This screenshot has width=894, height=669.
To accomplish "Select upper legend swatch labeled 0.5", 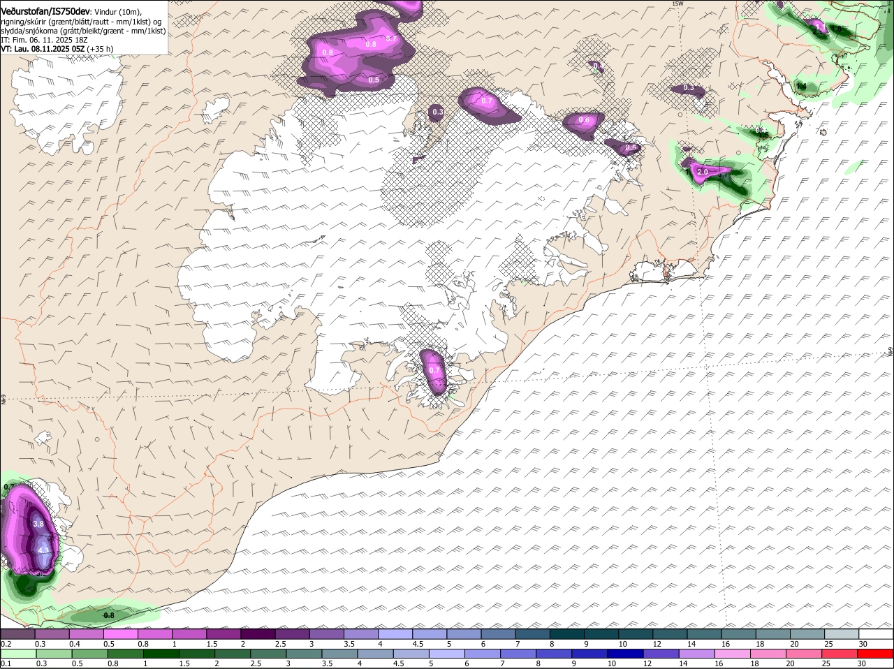I will pos(122,634).
